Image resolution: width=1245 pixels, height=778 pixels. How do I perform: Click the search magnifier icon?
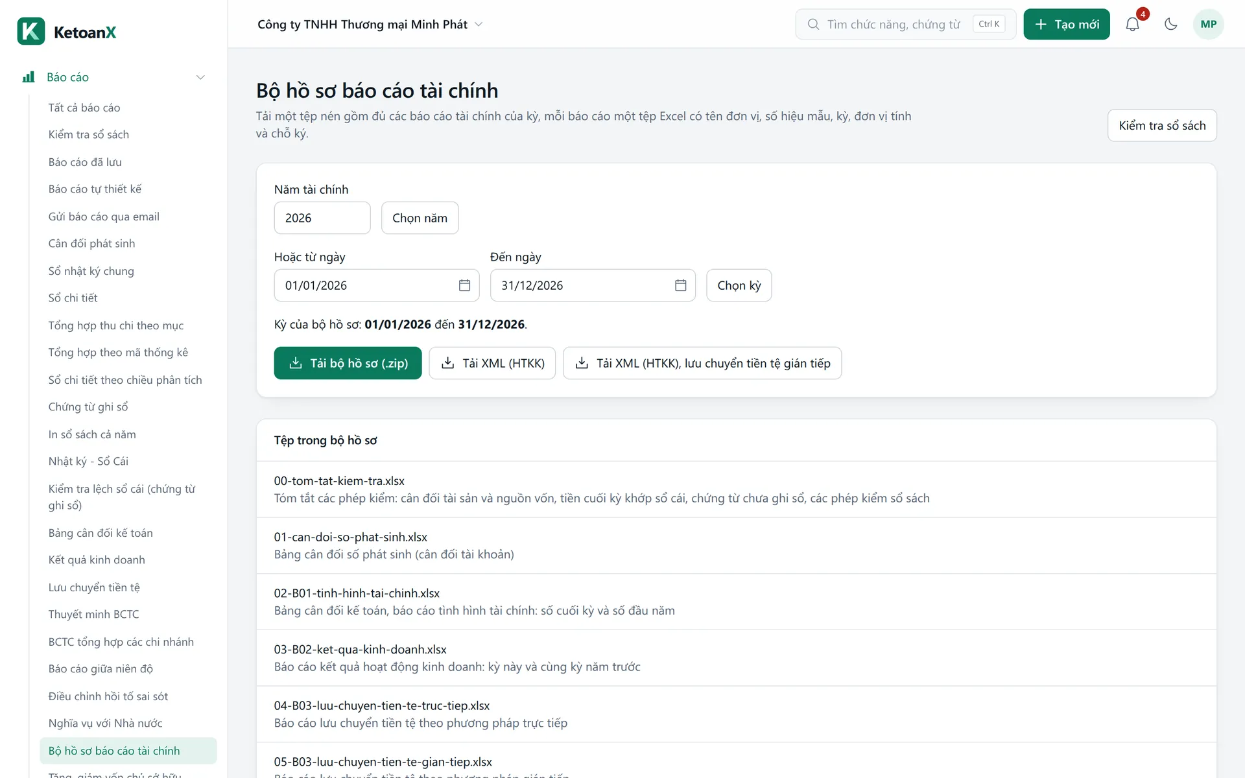813,24
